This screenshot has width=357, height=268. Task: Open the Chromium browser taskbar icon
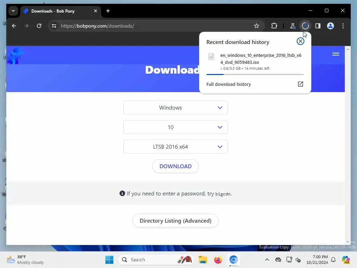(x=233, y=260)
